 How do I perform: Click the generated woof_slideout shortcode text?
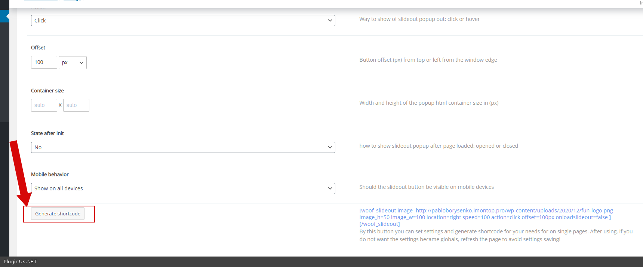(x=486, y=217)
